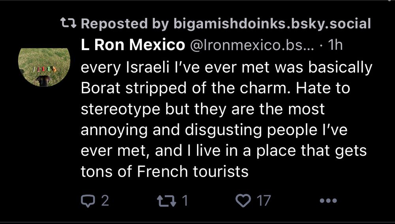
Task: Click the reply count 2
Action: tap(104, 201)
